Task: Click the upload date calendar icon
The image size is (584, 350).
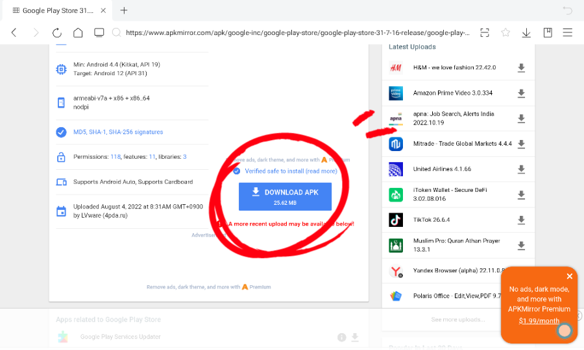Action: [x=61, y=211]
